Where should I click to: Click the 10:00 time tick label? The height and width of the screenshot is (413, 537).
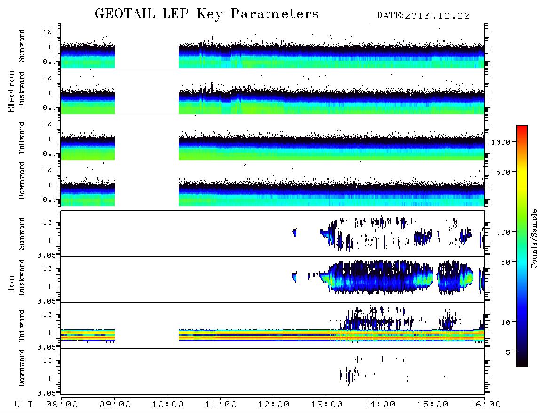pyautogui.click(x=168, y=405)
